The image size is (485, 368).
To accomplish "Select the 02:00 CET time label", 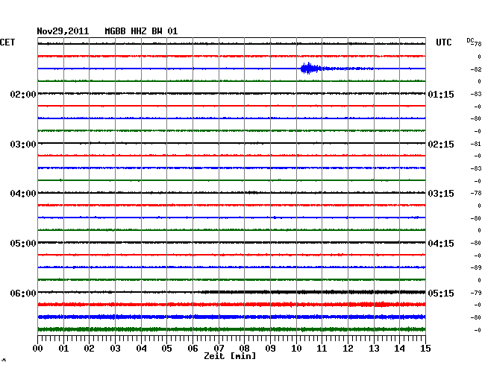I will tap(23, 94).
